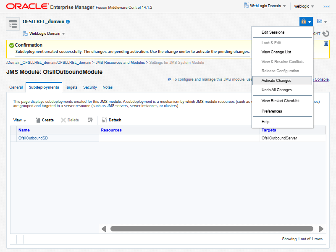Switch to the Subdeployments tab

44,87
